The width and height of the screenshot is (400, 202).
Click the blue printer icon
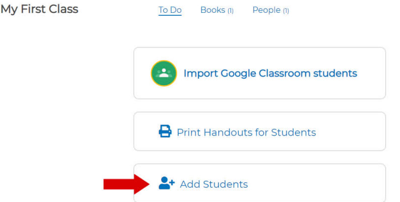165,132
